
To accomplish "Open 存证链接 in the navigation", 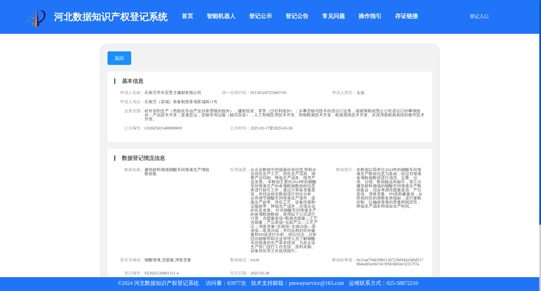I will click(406, 16).
